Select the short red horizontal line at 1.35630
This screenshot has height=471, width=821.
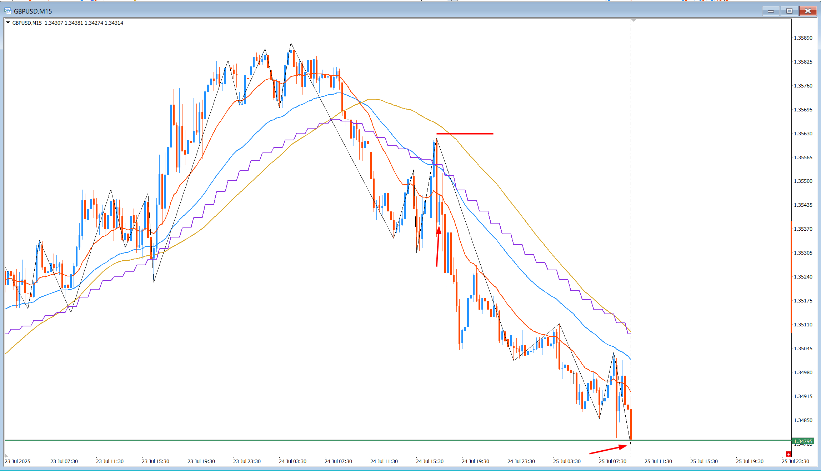(x=465, y=134)
